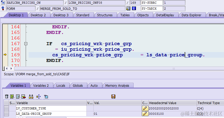Click the ENDIF statement at line 170
The image size is (224, 118).
coord(55,60)
